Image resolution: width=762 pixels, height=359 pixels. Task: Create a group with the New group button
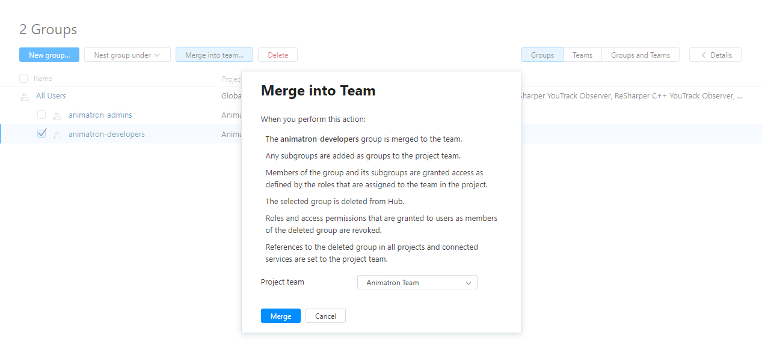49,55
